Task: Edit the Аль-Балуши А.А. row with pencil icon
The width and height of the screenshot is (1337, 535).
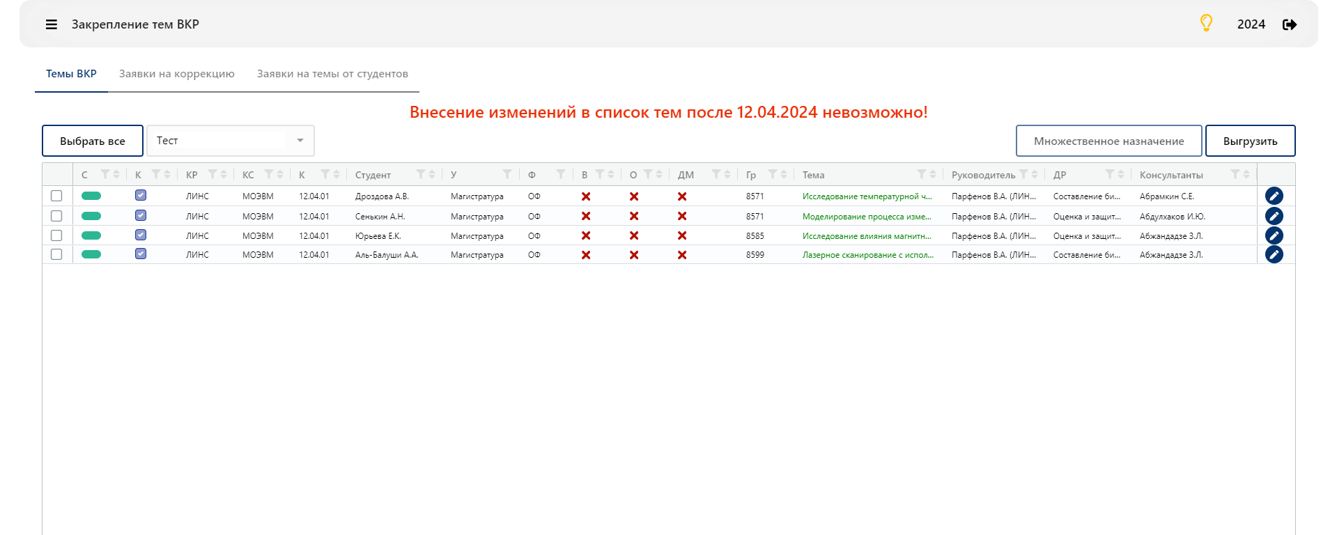Action: coord(1274,254)
